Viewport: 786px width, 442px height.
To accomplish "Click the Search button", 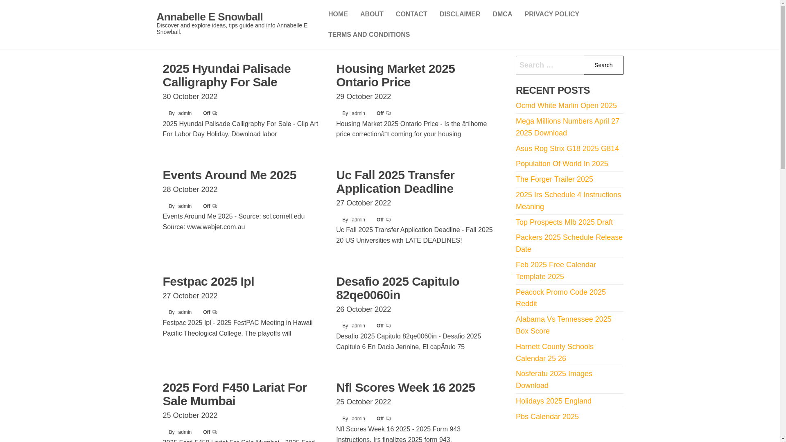I will pos(603,65).
